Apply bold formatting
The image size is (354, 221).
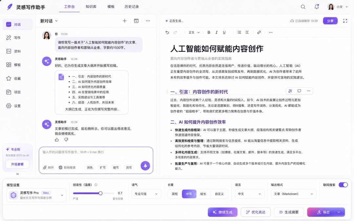coord(209,32)
